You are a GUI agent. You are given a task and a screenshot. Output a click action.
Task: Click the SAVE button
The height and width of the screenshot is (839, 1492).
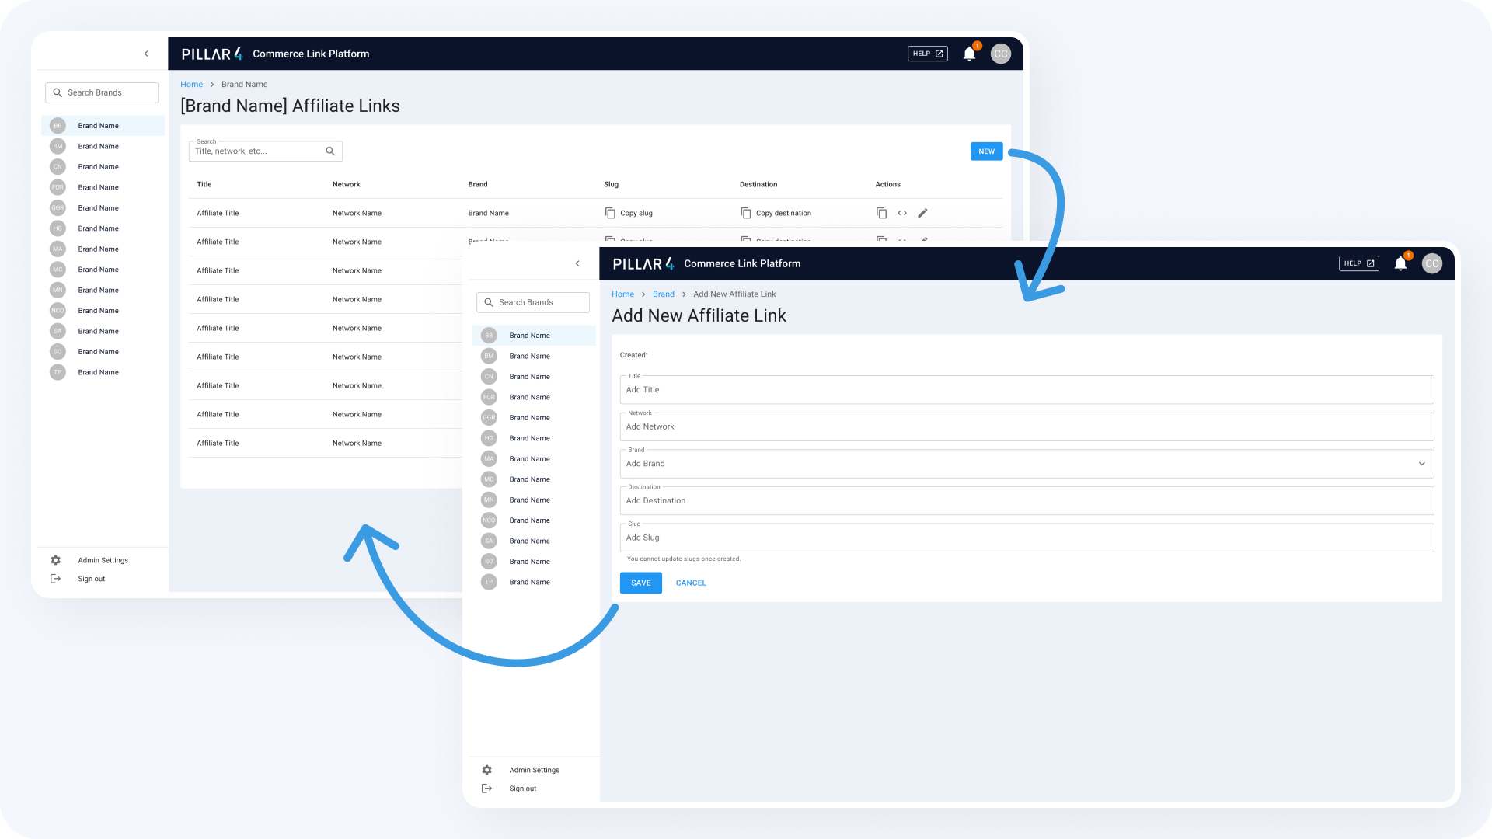pos(641,583)
